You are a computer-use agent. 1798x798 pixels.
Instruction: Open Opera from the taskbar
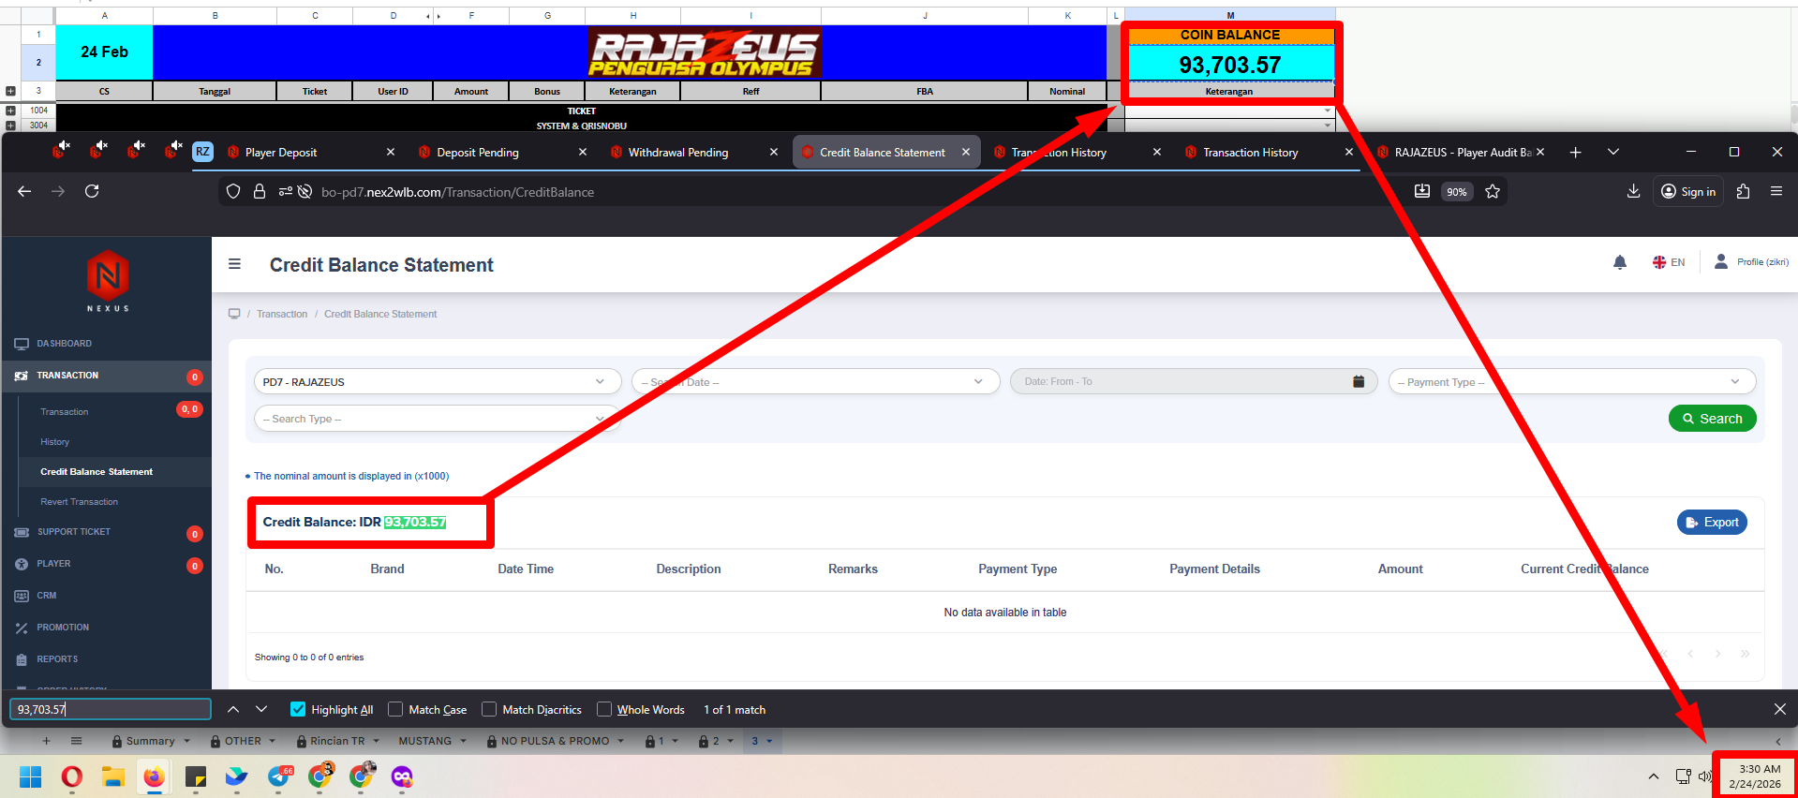72,776
